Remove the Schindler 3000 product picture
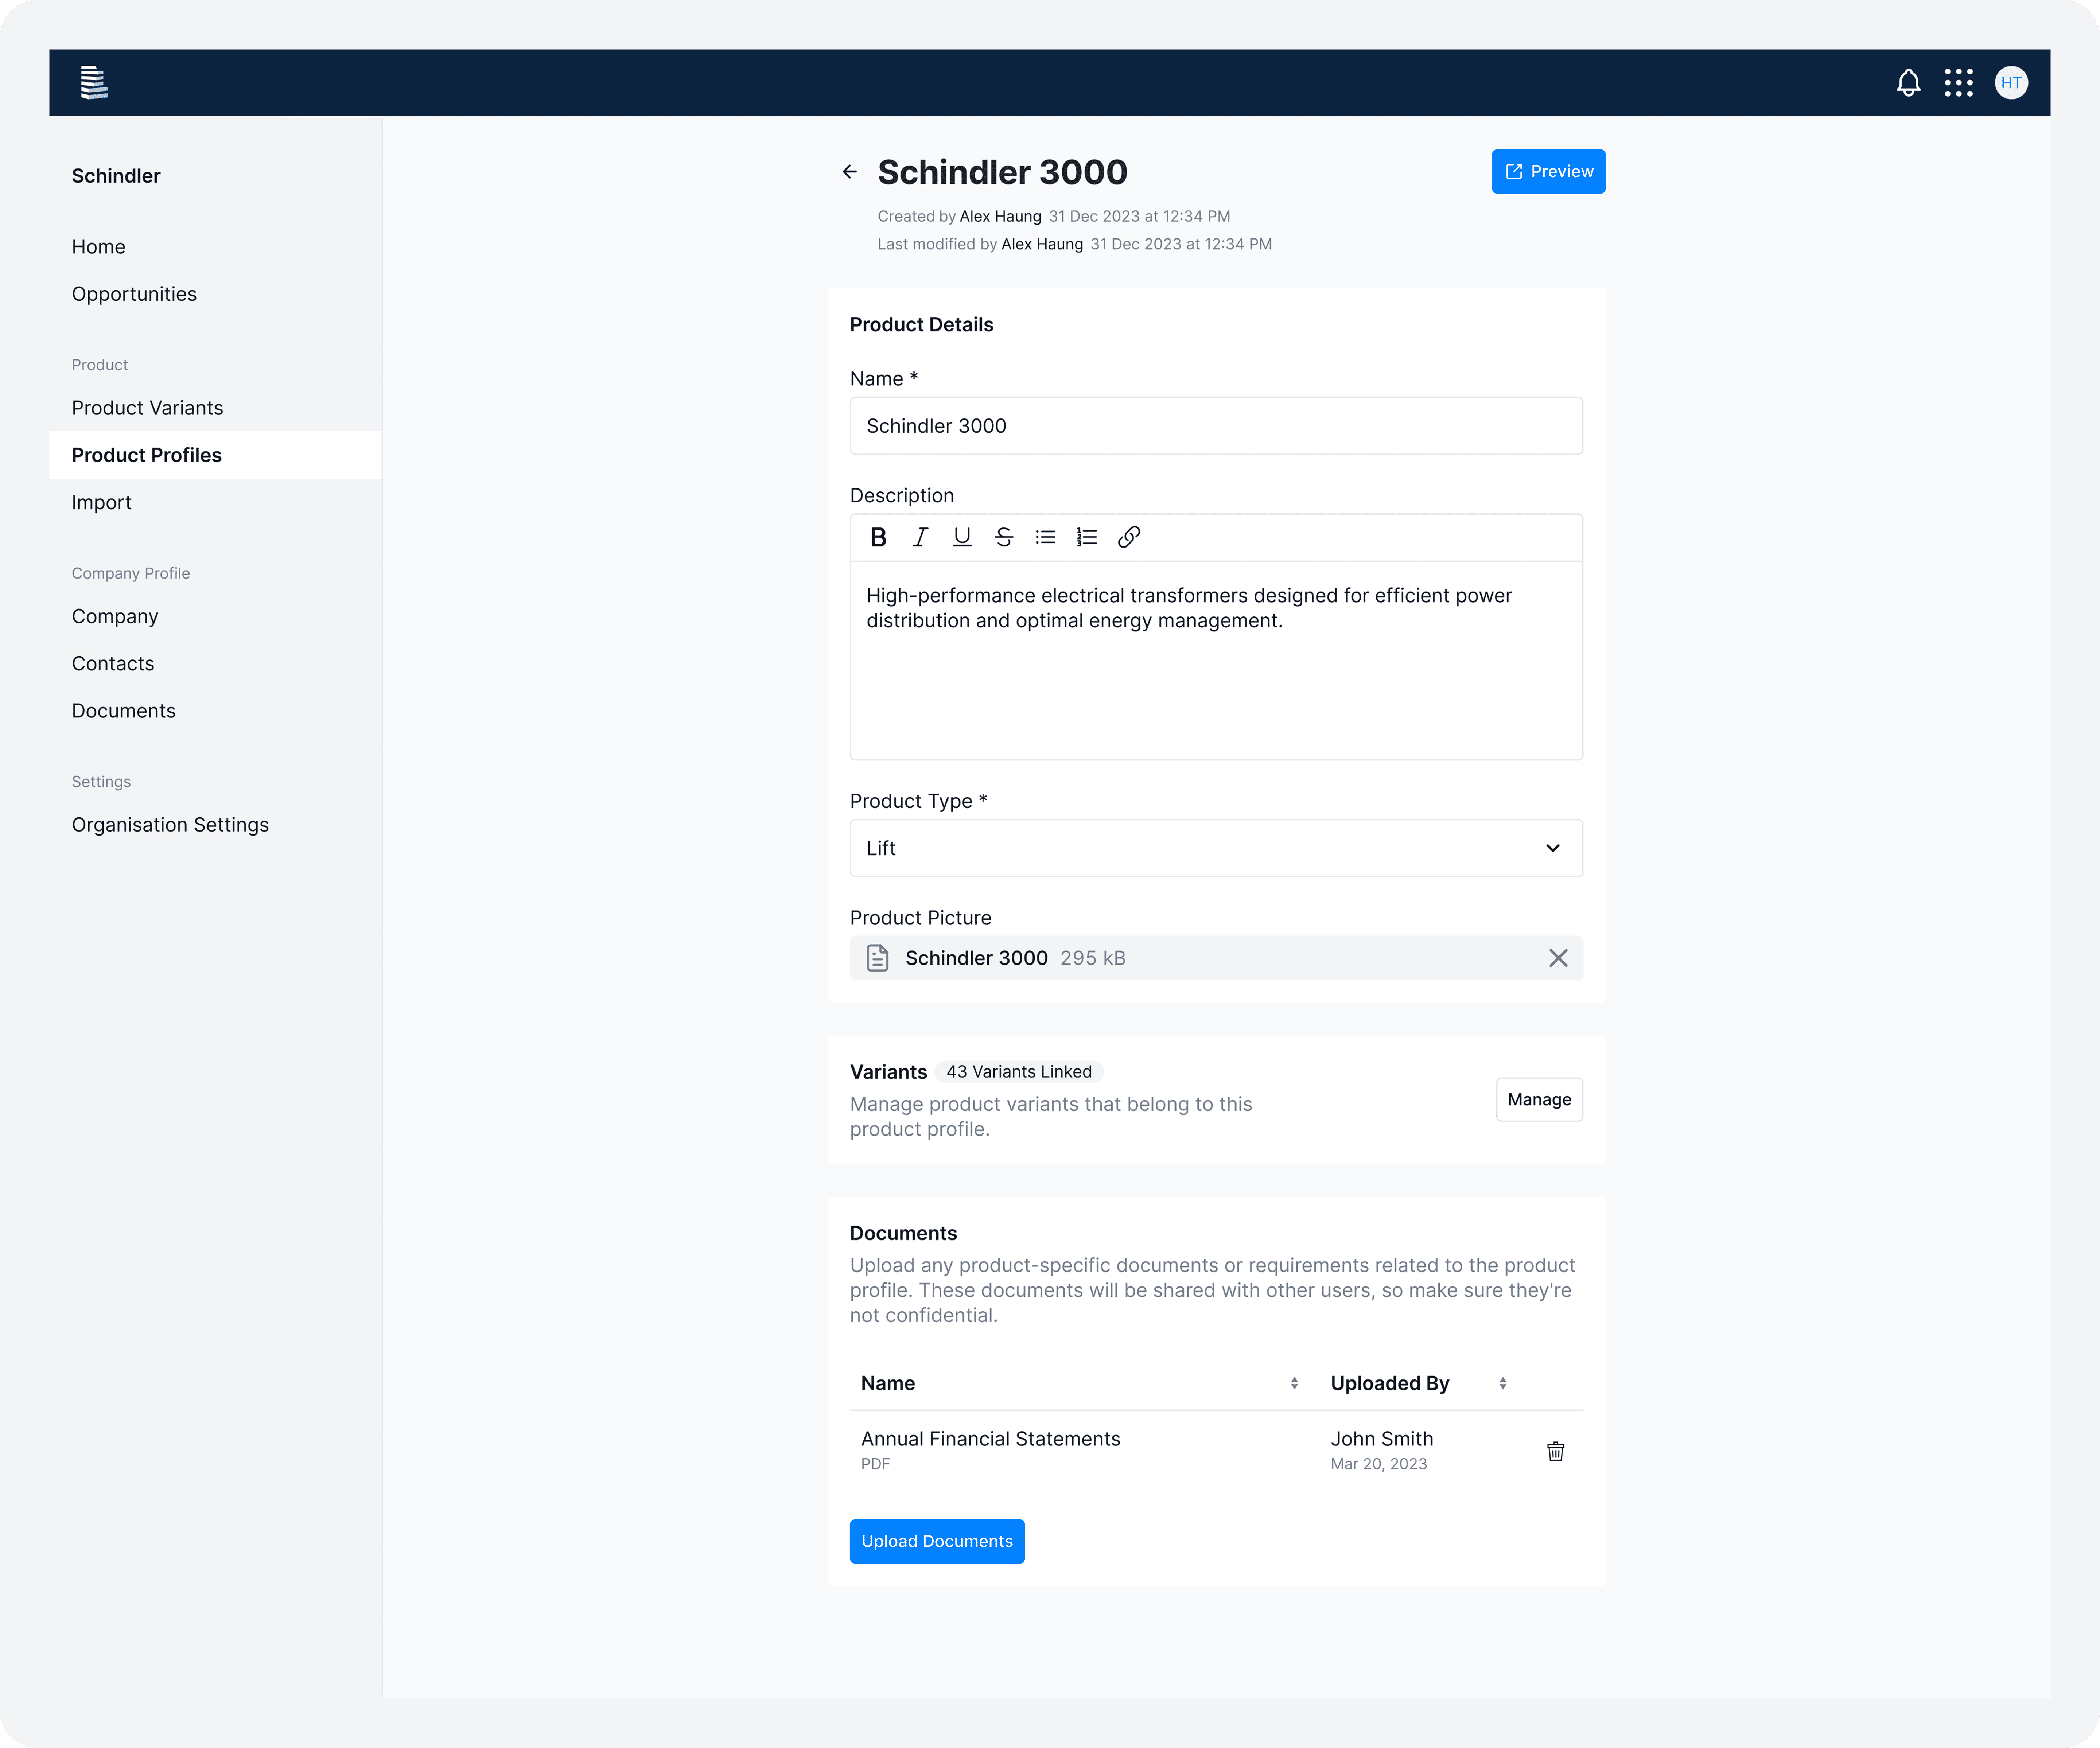Viewport: 2100px width, 1748px height. point(1557,958)
